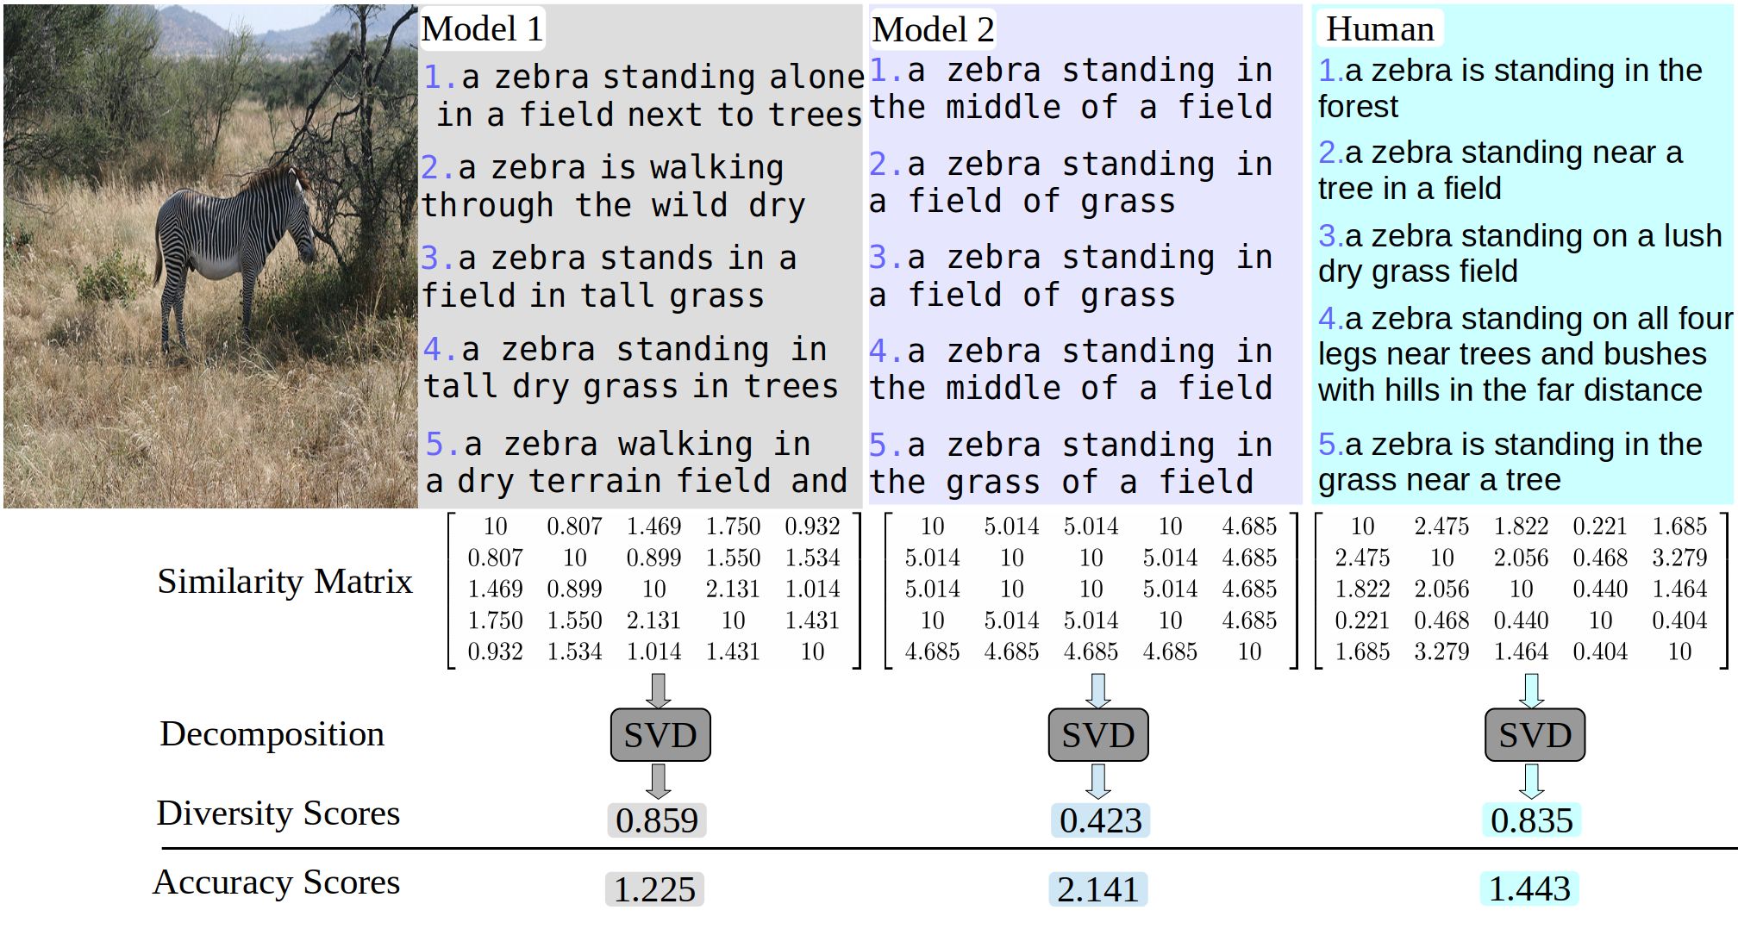The height and width of the screenshot is (935, 1738).
Task: Click gray arrow above Model 1 SVD
Action: click(x=659, y=690)
